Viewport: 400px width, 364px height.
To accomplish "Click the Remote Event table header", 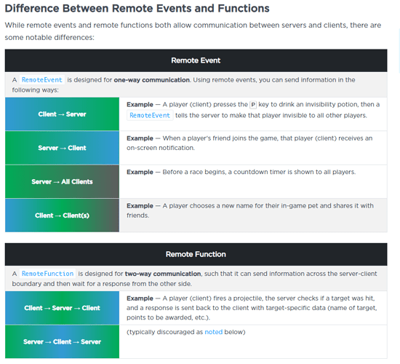I will [196, 60].
